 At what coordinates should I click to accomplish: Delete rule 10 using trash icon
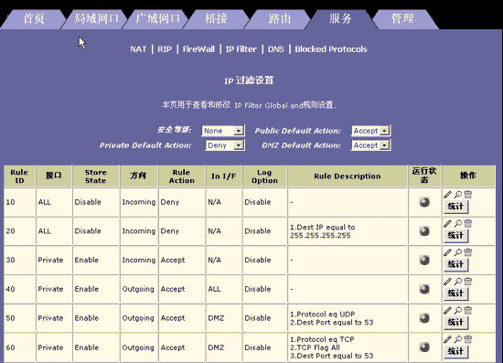point(468,195)
